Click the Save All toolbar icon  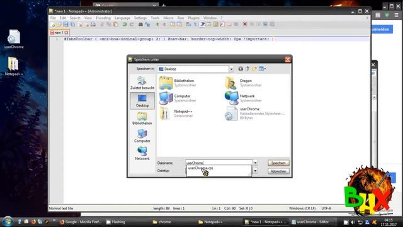point(73,25)
